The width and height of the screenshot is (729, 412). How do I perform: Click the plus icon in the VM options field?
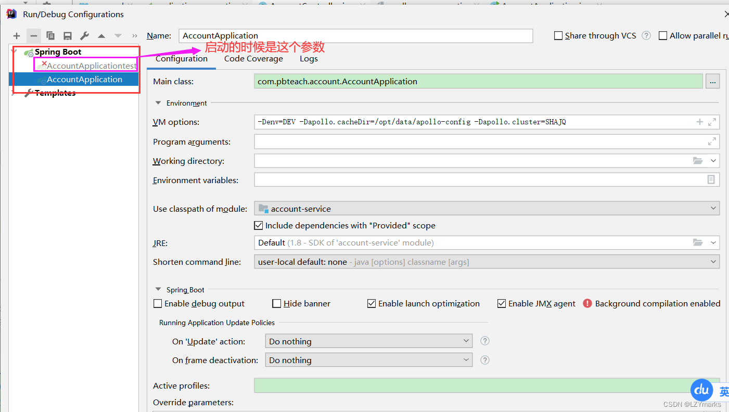pyautogui.click(x=700, y=122)
